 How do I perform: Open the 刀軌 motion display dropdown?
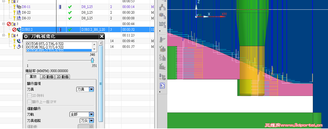(82, 114)
